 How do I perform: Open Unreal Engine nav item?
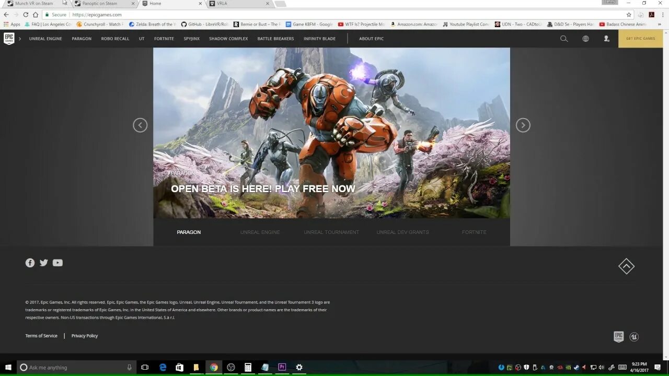click(45, 39)
